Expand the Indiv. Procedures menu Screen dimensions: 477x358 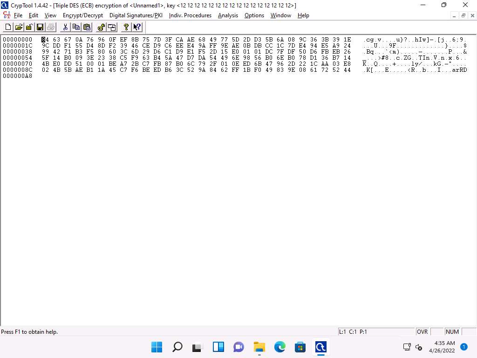pos(190,15)
